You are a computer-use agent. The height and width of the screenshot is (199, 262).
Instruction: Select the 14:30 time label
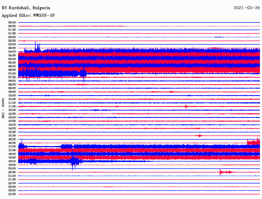pos(12,129)
